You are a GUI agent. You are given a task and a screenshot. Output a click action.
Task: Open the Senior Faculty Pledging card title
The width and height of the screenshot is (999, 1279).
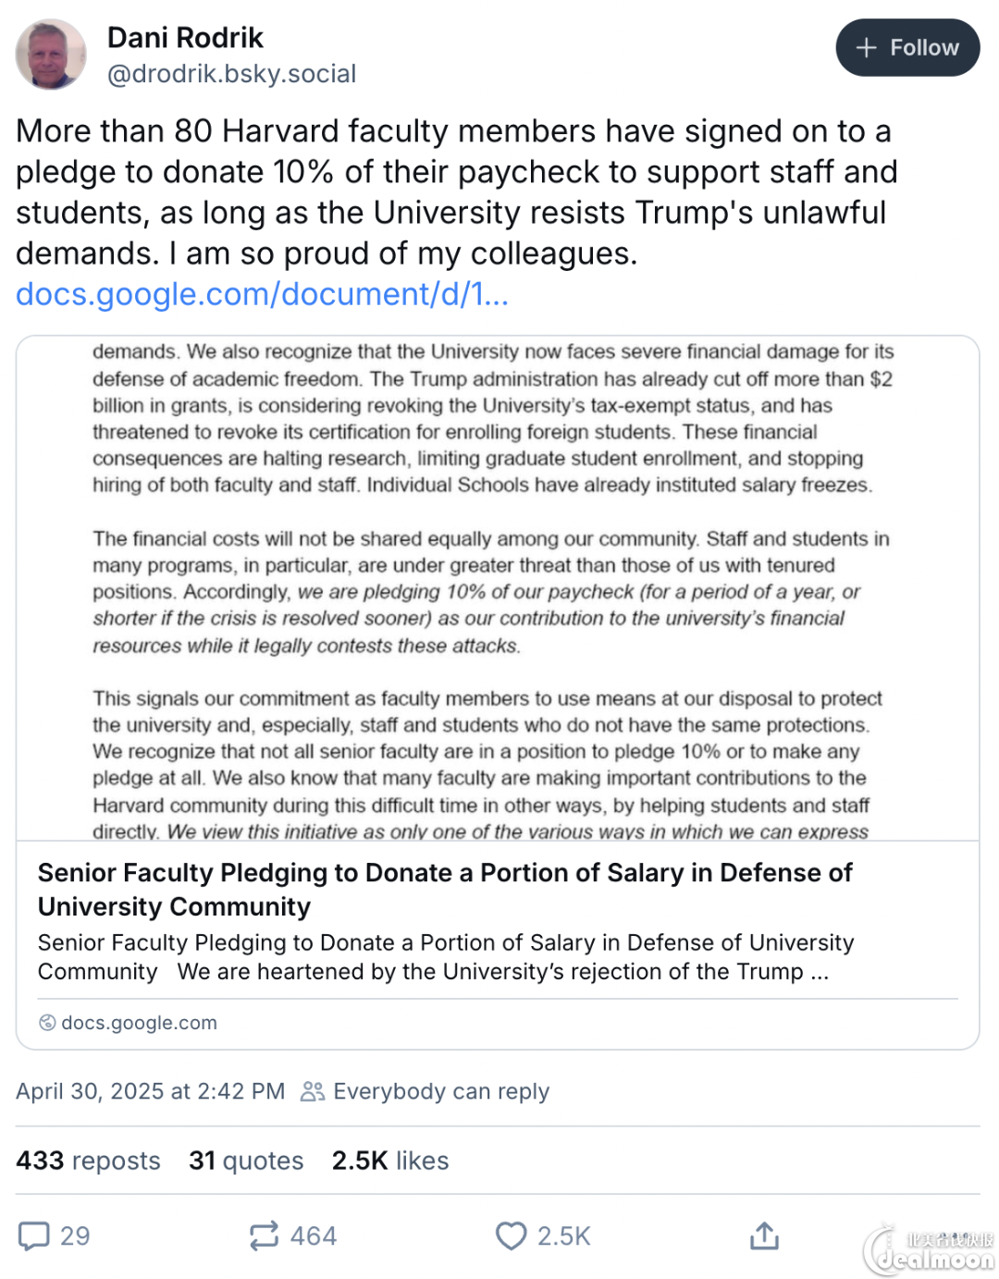tap(445, 890)
